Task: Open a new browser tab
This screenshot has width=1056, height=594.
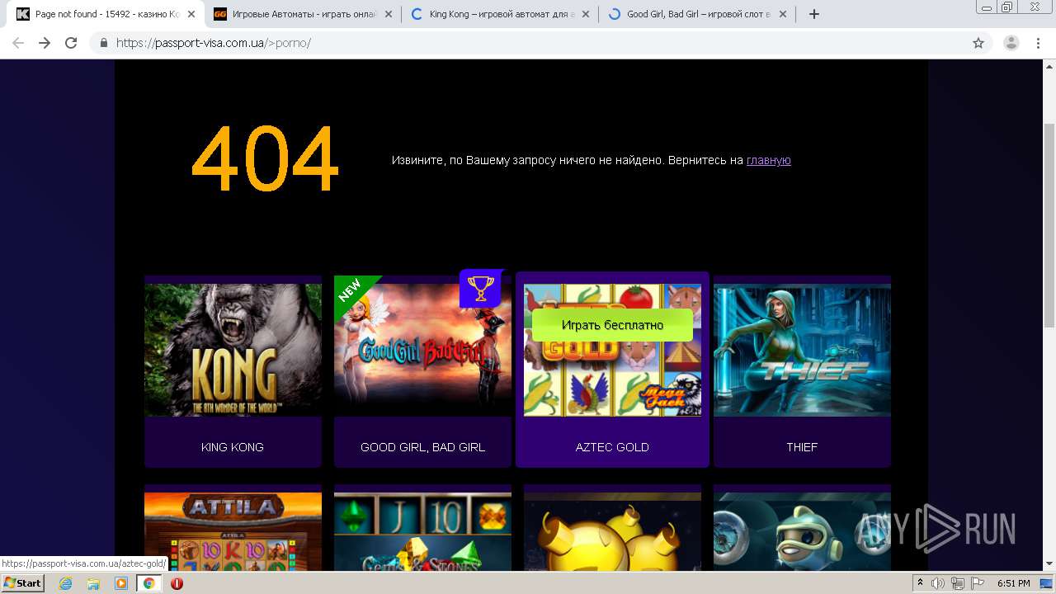Action: (814, 14)
